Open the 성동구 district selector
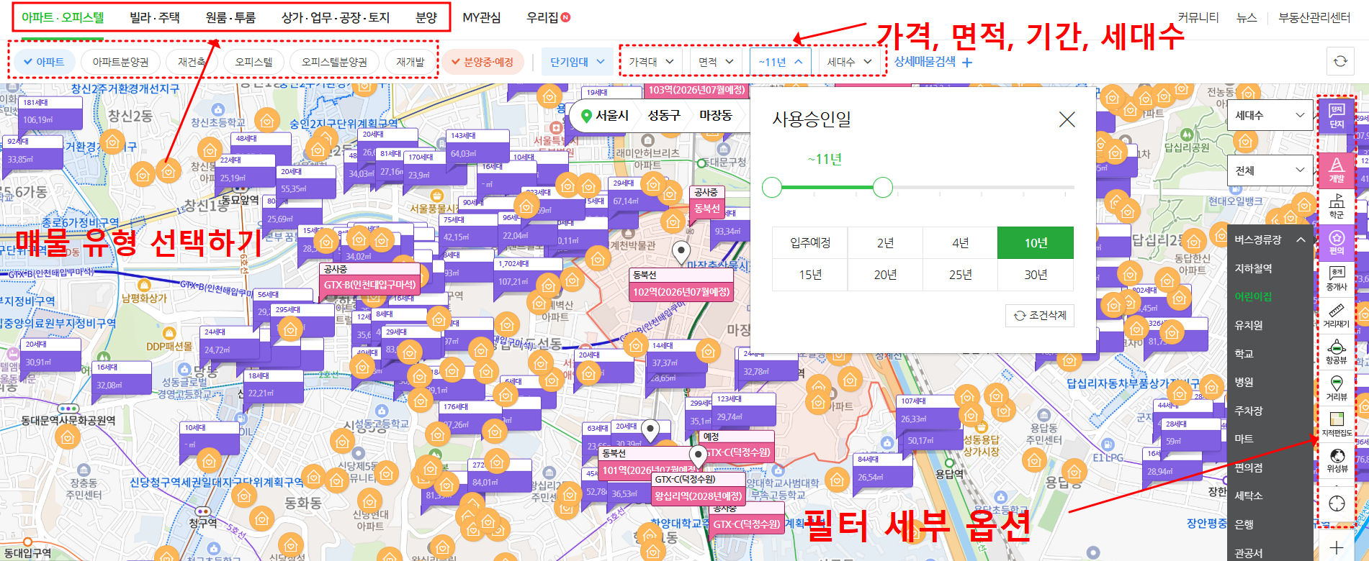 coord(663,115)
